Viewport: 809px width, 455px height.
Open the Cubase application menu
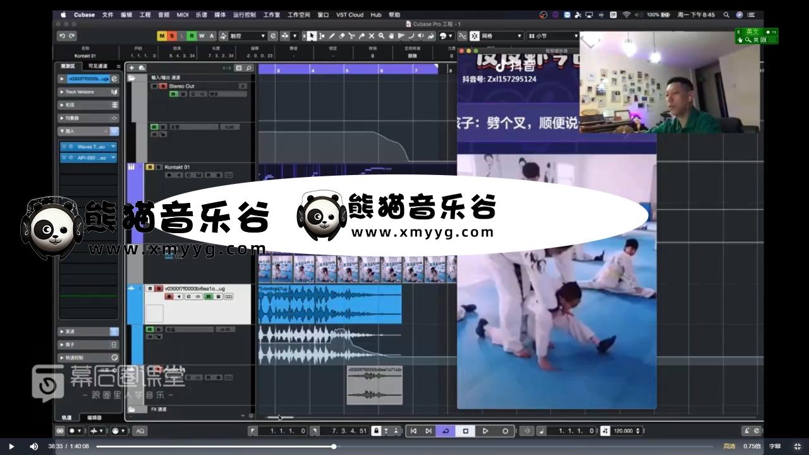click(x=84, y=15)
